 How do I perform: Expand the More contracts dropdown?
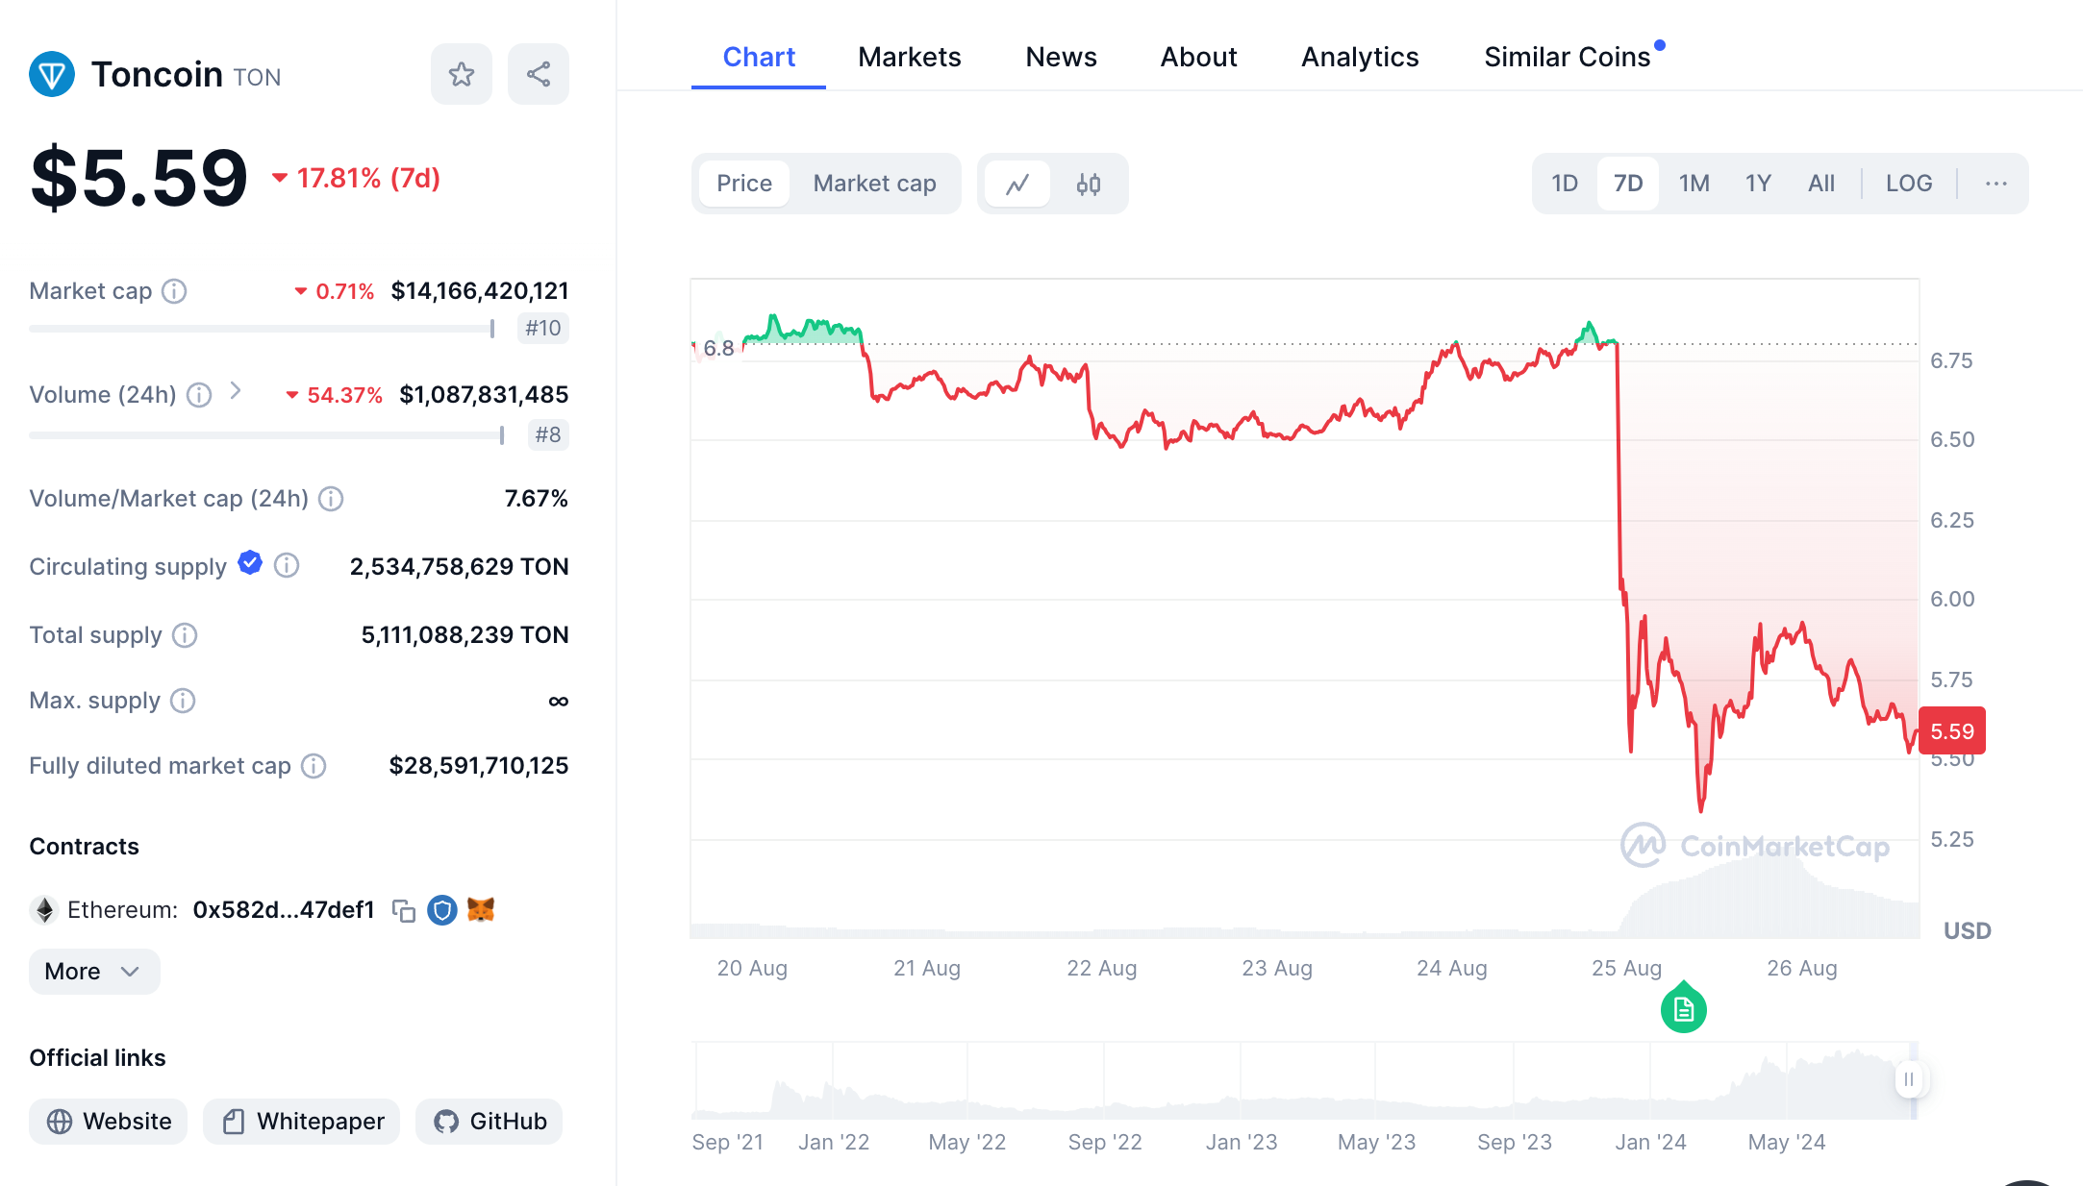click(x=93, y=971)
